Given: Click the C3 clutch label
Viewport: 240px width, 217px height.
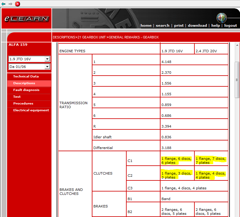Looking at the screenshot, I should tap(130, 188).
